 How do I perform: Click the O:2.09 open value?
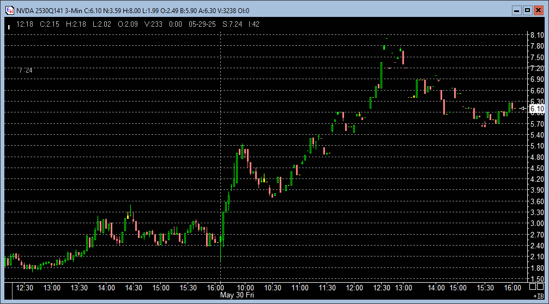tap(128, 24)
